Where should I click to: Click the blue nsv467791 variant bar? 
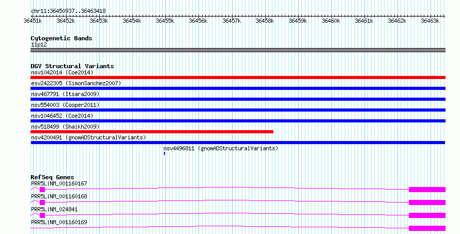tap(238, 99)
